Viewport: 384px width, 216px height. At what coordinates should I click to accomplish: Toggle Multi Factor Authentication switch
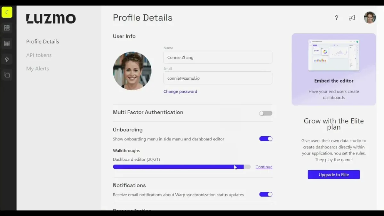266,113
